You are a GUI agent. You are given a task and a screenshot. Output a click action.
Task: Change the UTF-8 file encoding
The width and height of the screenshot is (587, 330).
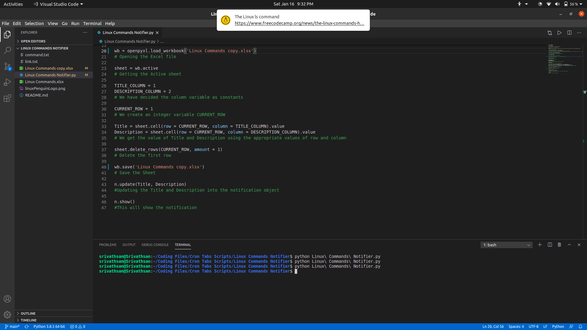click(533, 327)
